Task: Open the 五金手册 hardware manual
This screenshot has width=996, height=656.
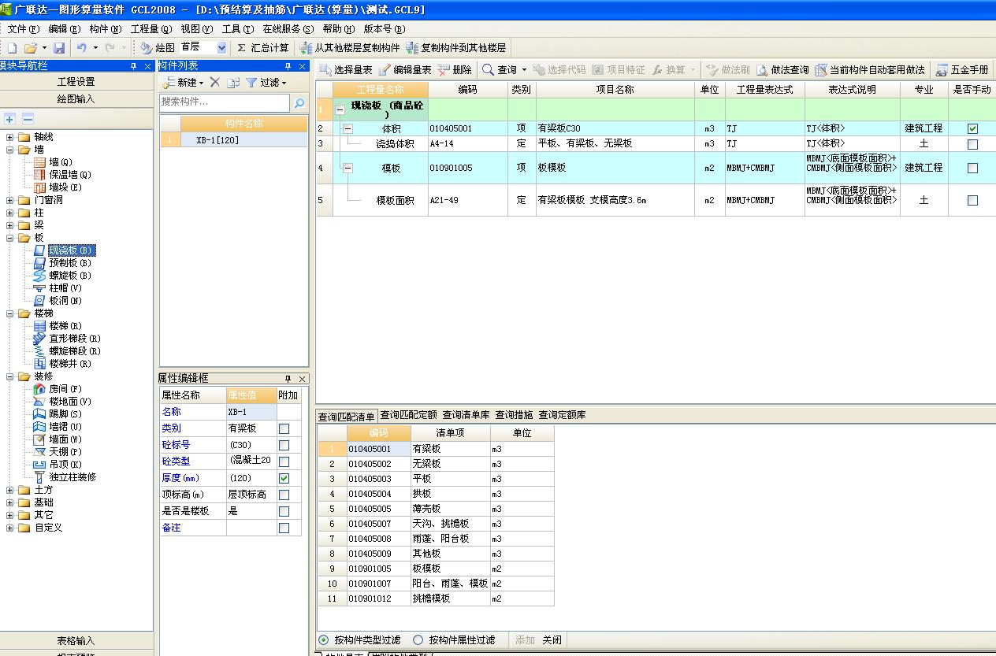Action: (962, 70)
